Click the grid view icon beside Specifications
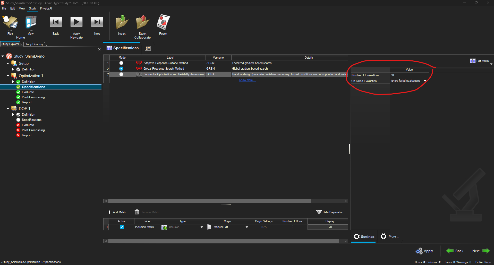The height and width of the screenshot is (265, 494). 148,48
